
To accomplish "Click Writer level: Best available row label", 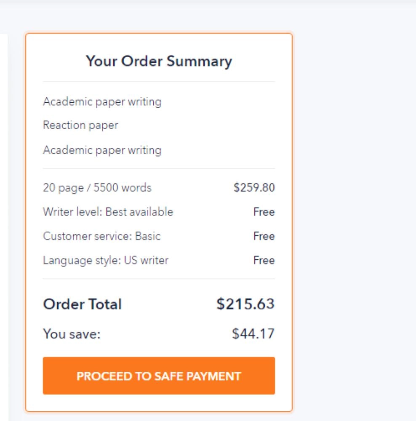I will click(108, 212).
